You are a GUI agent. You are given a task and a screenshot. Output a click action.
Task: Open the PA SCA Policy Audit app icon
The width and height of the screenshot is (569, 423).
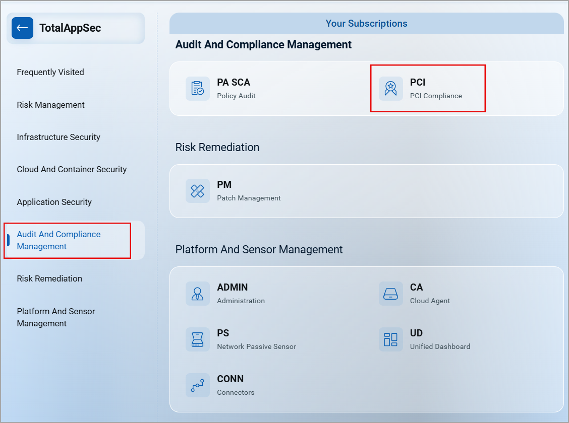click(198, 88)
